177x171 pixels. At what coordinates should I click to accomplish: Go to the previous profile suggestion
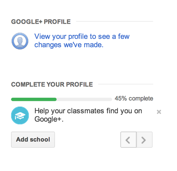129,139
